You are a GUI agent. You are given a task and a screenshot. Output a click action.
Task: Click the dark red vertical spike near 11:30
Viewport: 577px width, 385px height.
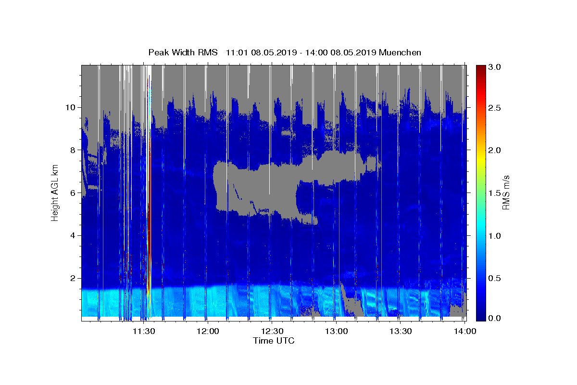[x=149, y=202]
